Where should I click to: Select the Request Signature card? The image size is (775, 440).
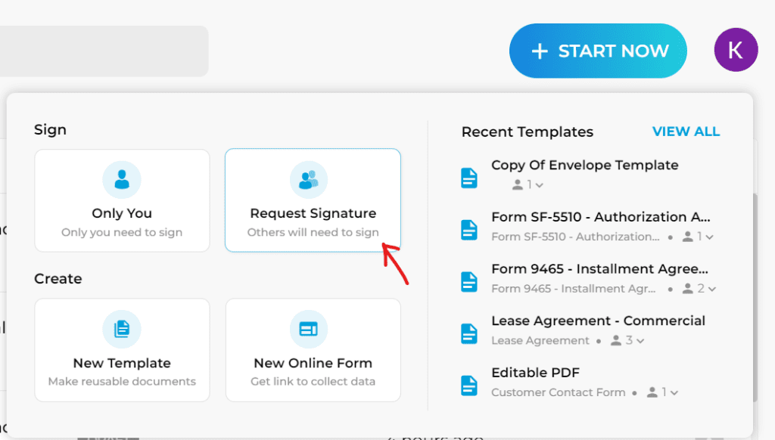(x=313, y=200)
